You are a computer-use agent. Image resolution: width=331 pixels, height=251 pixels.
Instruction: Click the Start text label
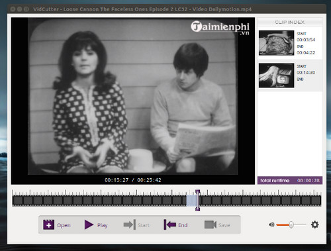144,225
